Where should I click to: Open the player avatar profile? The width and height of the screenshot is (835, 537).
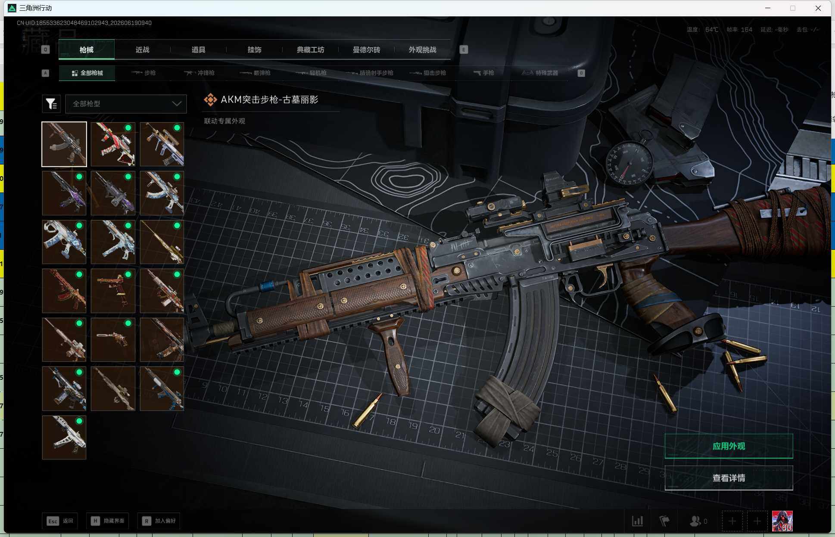(782, 521)
